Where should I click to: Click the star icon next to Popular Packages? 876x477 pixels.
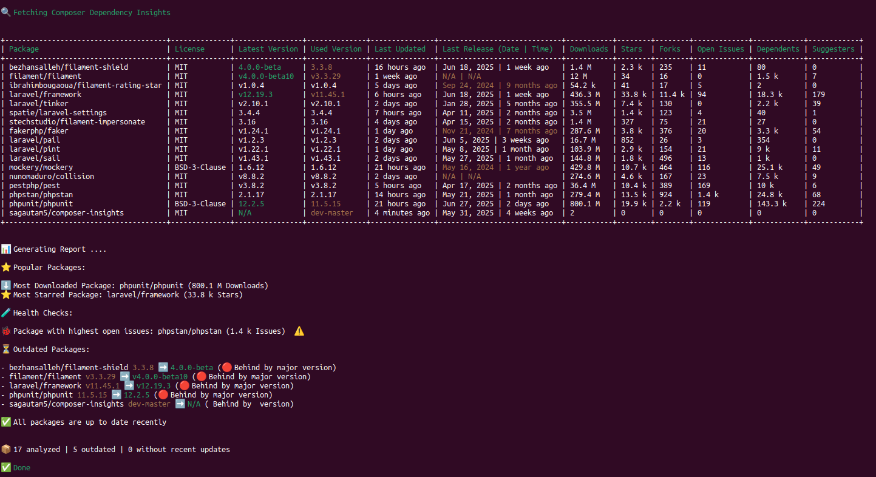[x=5, y=268]
